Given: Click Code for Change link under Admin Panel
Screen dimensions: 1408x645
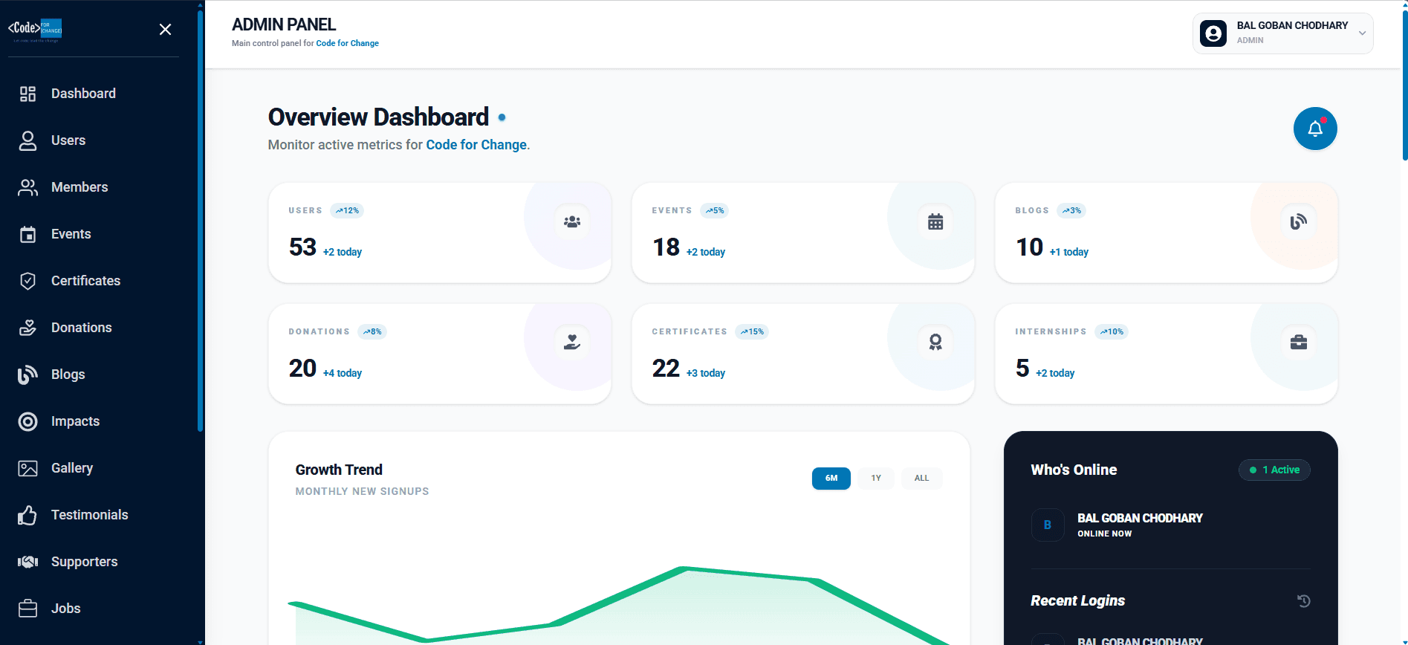Looking at the screenshot, I should pos(347,43).
